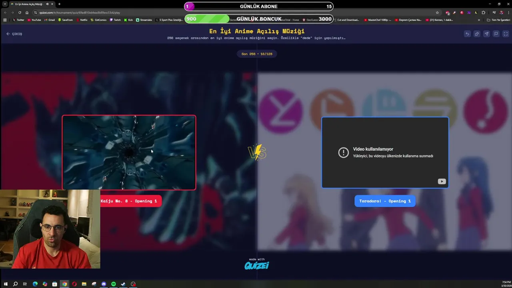
Task: Open the (31) Kermes bookmark
Action: (440, 20)
